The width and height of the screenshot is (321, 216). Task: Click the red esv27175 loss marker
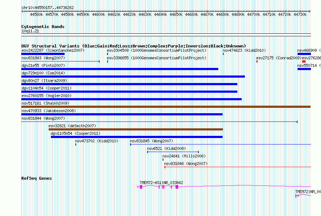point(257,61)
